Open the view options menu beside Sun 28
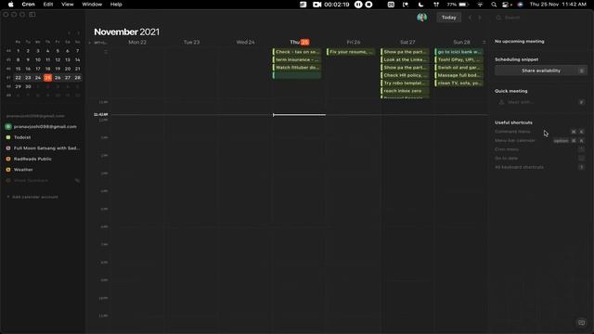 point(484,42)
